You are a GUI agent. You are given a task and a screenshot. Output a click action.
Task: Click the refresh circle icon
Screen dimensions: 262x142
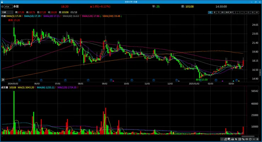(250, 139)
